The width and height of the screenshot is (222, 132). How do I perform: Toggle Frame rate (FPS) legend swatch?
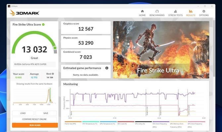73,121
